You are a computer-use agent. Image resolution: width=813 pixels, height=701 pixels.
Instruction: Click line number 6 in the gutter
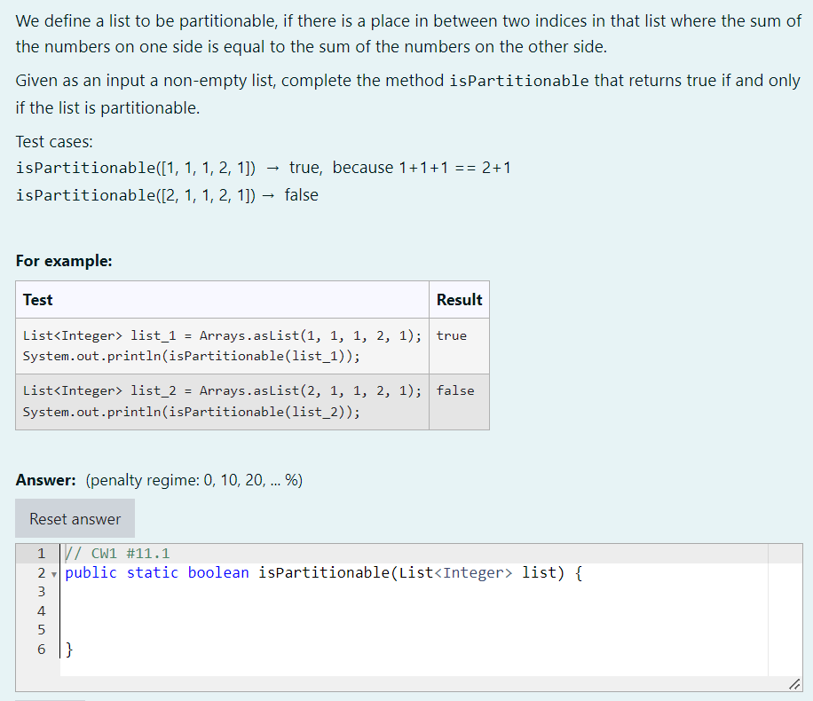pos(41,650)
